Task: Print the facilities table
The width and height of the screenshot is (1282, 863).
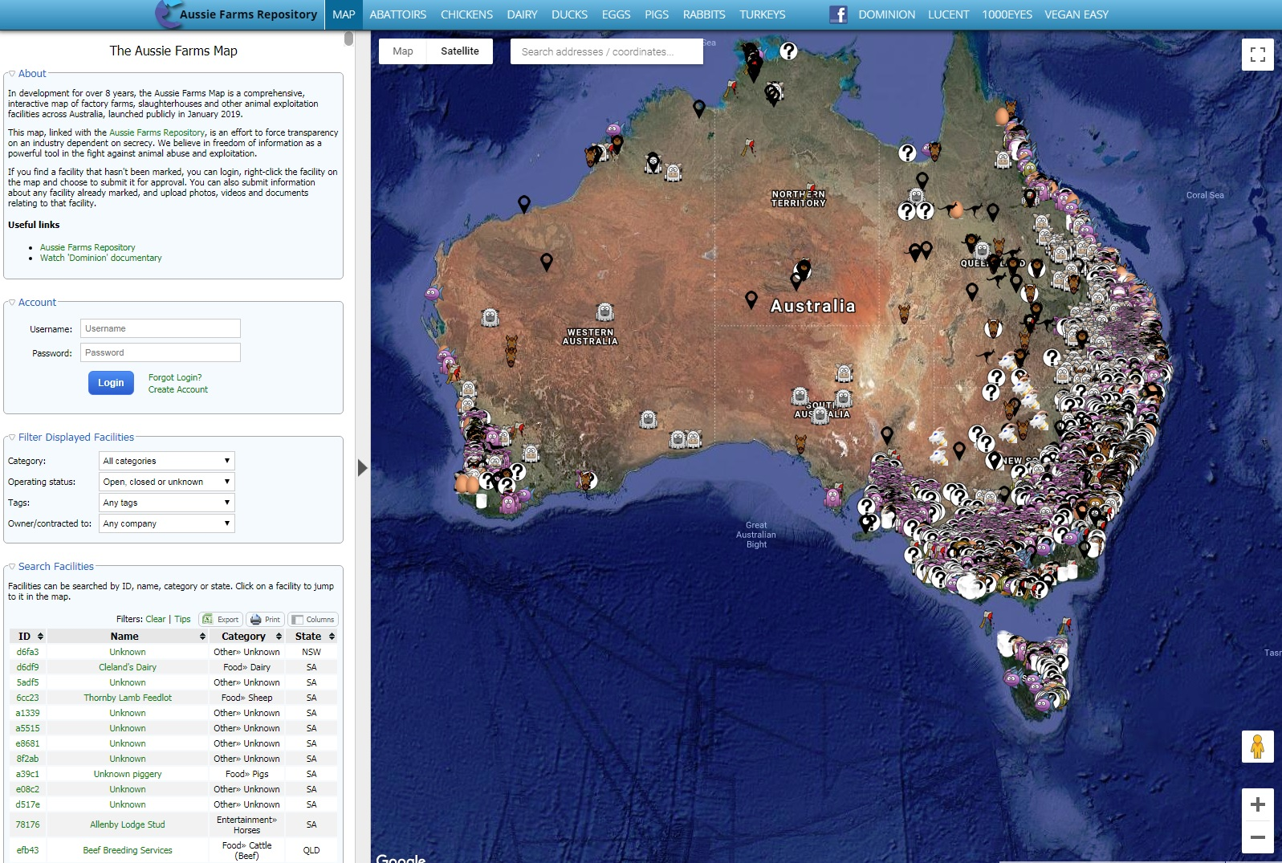Action: (x=265, y=619)
